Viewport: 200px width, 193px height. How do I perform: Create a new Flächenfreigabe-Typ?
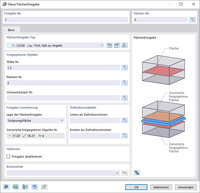109,45
